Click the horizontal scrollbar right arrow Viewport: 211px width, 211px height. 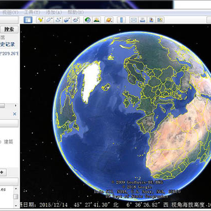pos(16,105)
